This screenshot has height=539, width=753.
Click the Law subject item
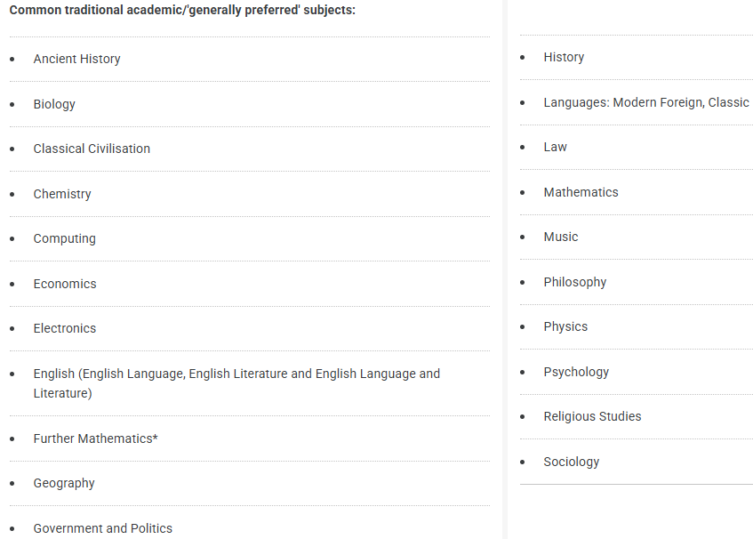[555, 147]
